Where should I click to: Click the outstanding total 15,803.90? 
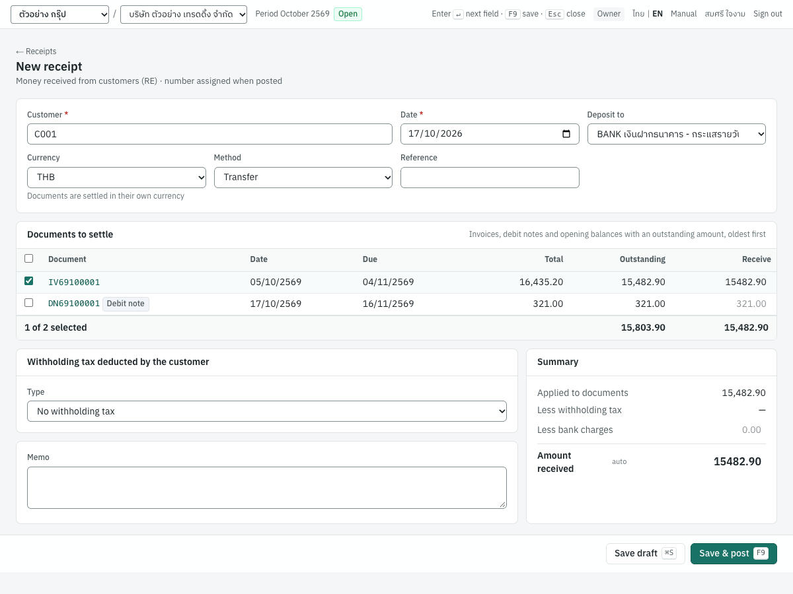[643, 328]
